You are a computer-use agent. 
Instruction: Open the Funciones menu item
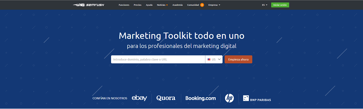pyautogui.click(x=124, y=5)
